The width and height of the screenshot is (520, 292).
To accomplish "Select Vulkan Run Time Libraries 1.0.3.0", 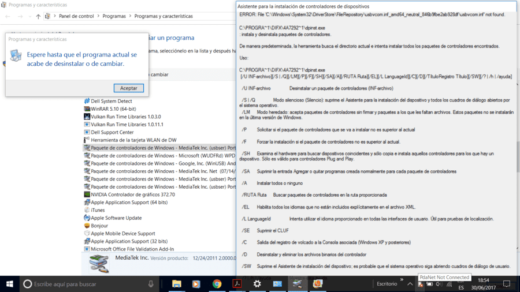I will coord(126,117).
